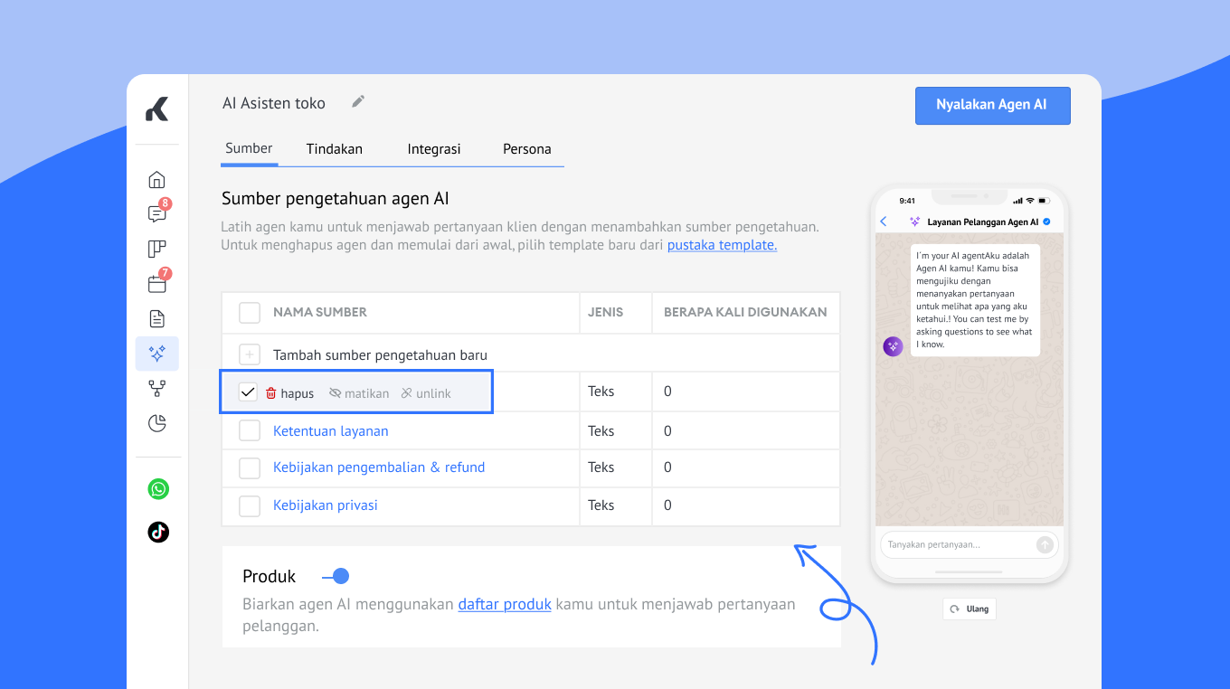Click the Tanyakan pertanyaan input field
The width and height of the screenshot is (1230, 689).
(x=957, y=544)
